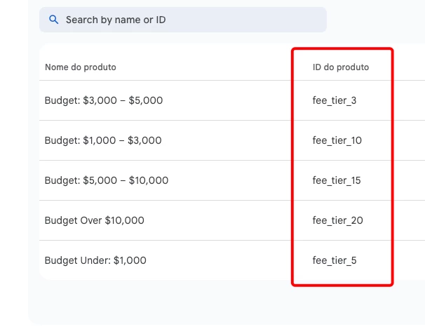Open the Budget Over $10,000 product

(95, 220)
